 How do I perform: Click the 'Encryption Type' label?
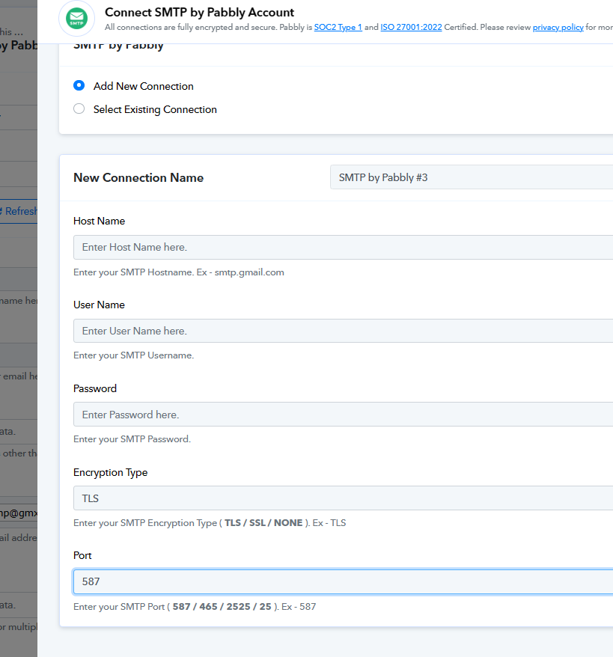110,472
